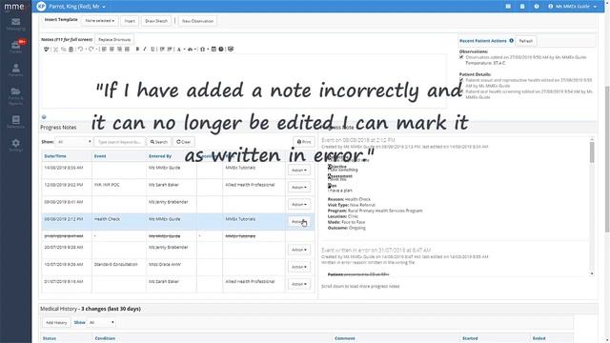Insert a table using the table icon
Image resolution: width=610 pixels, height=343 pixels.
tap(213, 50)
